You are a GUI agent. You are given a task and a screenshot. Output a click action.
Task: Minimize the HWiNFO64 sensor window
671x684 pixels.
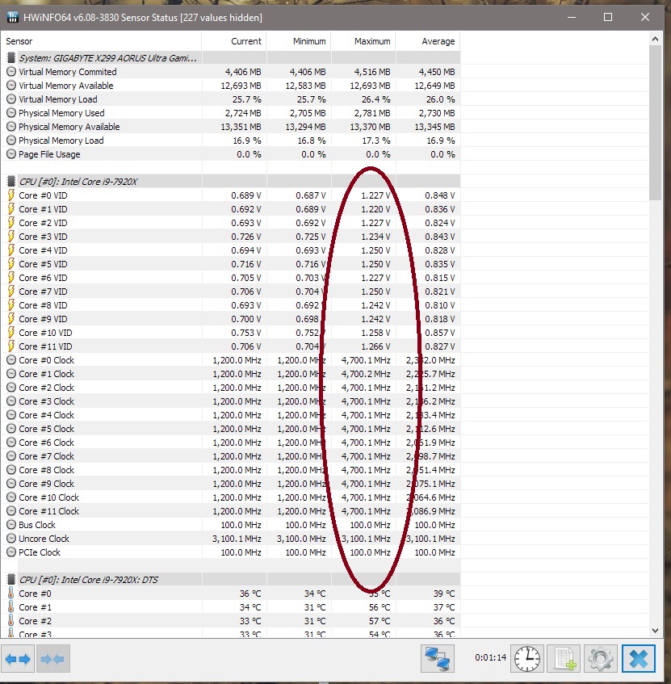pos(572,18)
